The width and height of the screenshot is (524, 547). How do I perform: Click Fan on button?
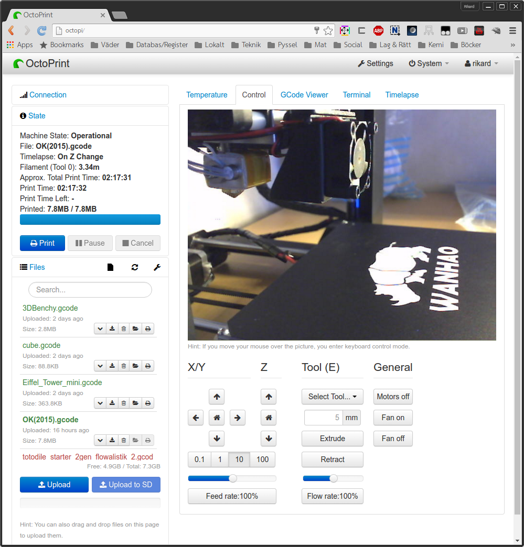click(x=393, y=418)
